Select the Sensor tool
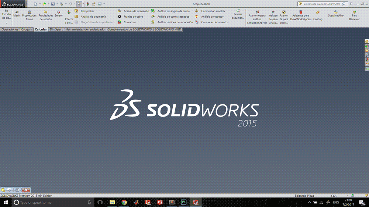 pyautogui.click(x=59, y=14)
